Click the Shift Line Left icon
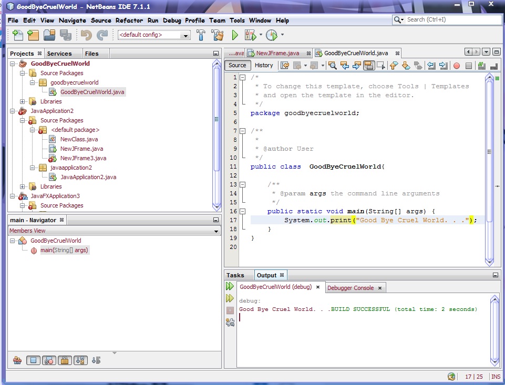This screenshot has height=385, width=505. [431, 66]
